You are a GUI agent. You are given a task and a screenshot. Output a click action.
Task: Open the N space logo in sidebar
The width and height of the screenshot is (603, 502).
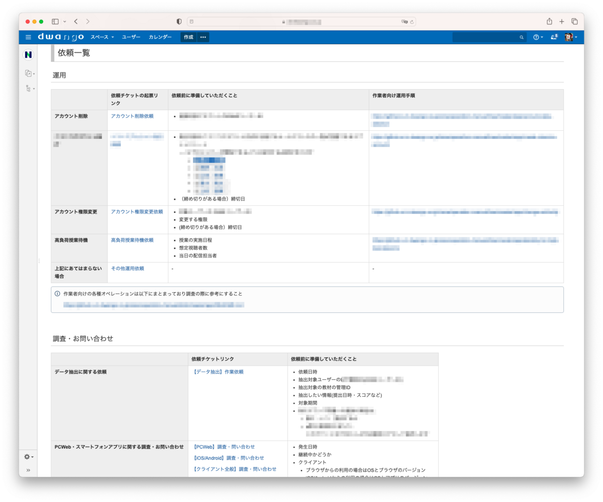pos(28,54)
